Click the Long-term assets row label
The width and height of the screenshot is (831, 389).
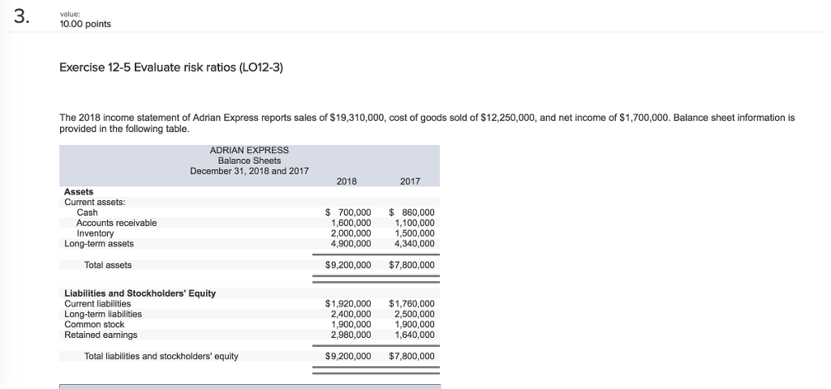click(x=99, y=243)
